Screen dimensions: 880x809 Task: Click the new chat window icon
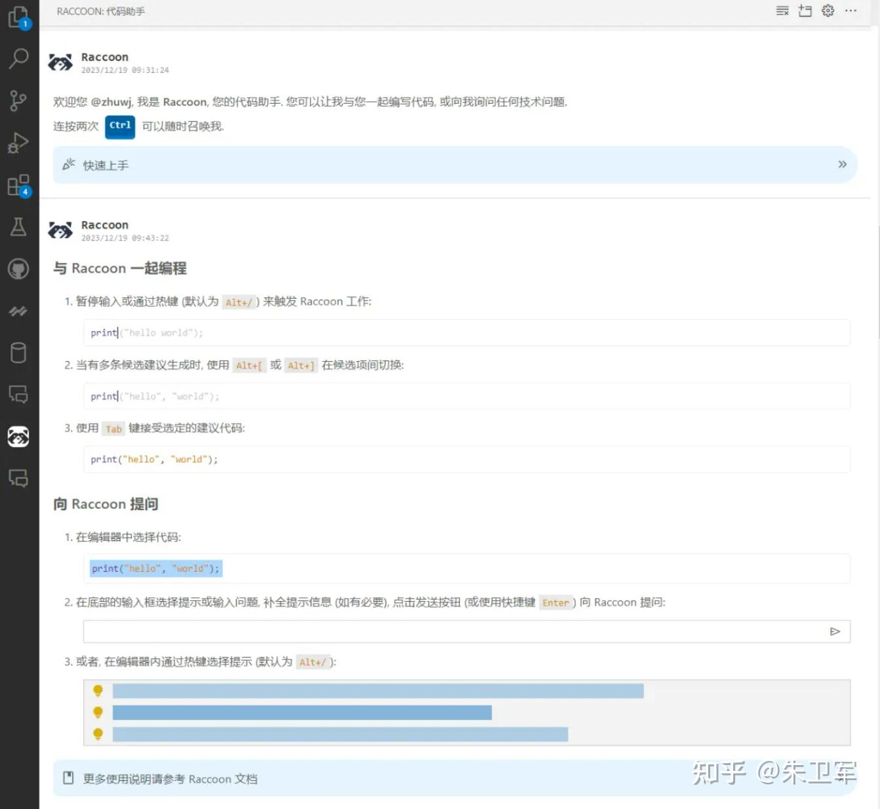point(805,10)
